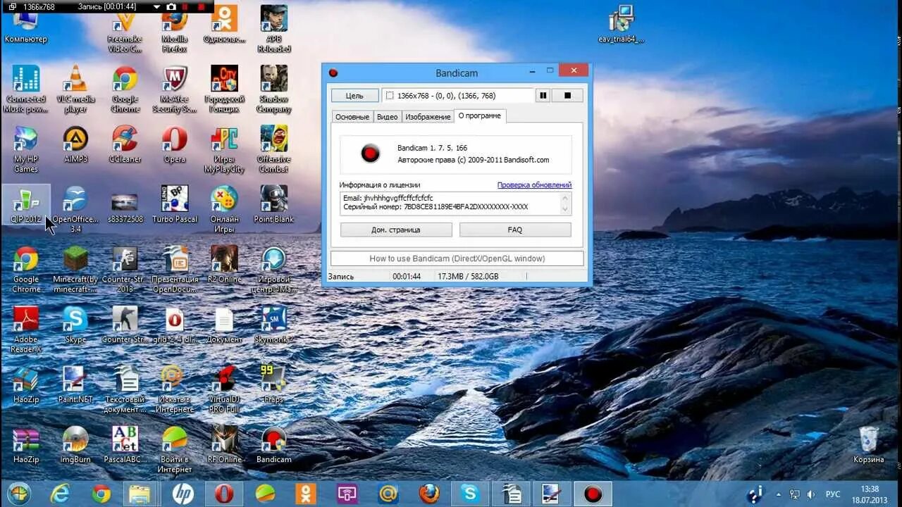This screenshot has width=902, height=507.
Task: Open AIMP3 desktop shortcut
Action: tap(75, 144)
